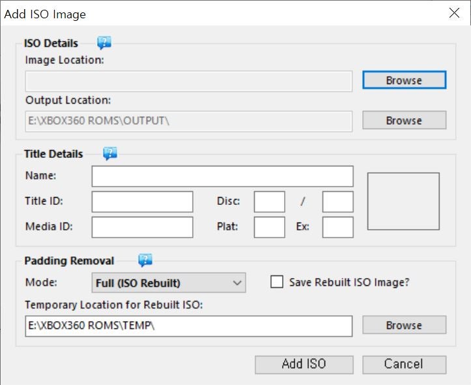Focus the Ex field

[x=337, y=227]
